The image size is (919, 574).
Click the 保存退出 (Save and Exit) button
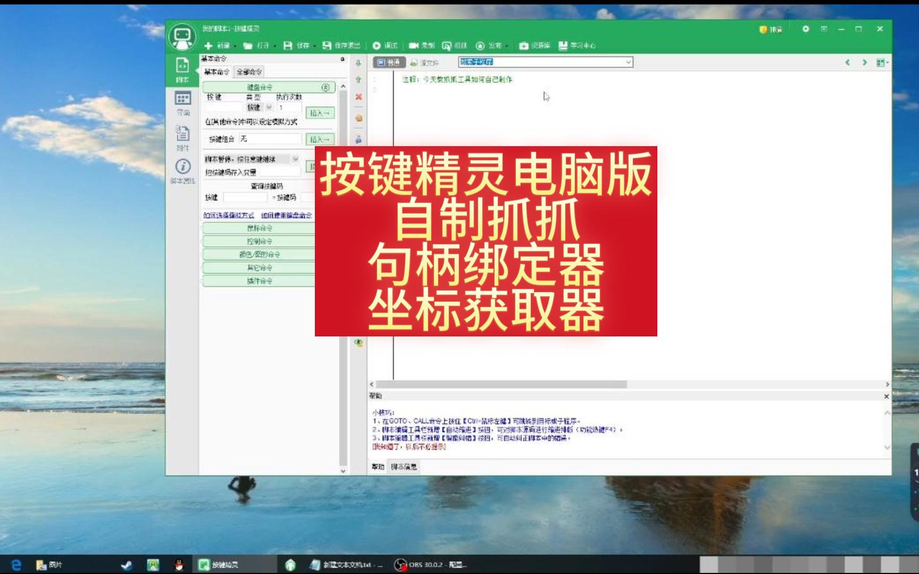click(341, 46)
